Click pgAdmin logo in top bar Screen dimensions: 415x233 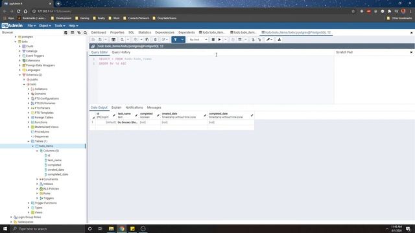click(x=12, y=26)
